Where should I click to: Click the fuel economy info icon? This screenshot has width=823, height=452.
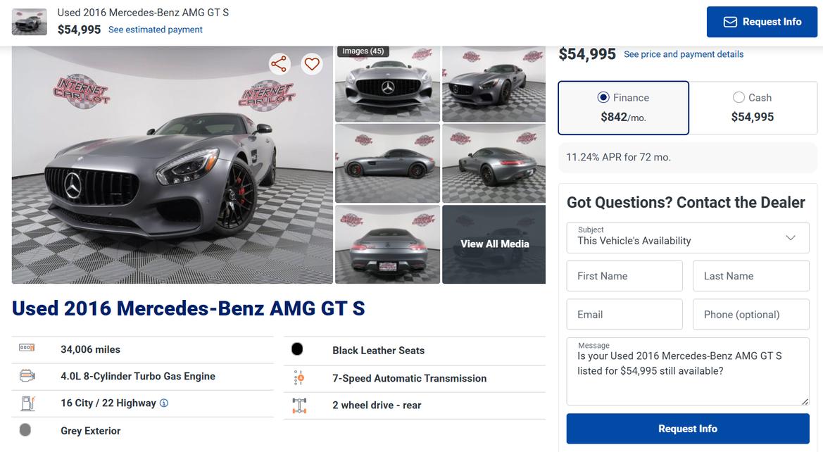(164, 403)
